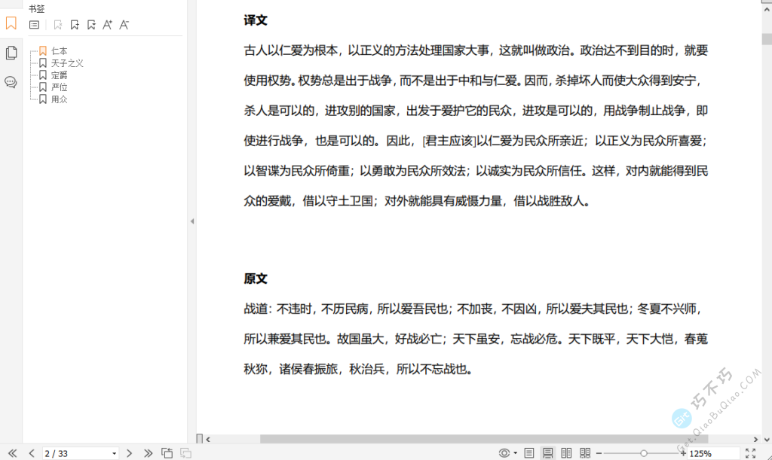Go to the first page
Image resolution: width=772 pixels, height=460 pixels.
coord(12,453)
